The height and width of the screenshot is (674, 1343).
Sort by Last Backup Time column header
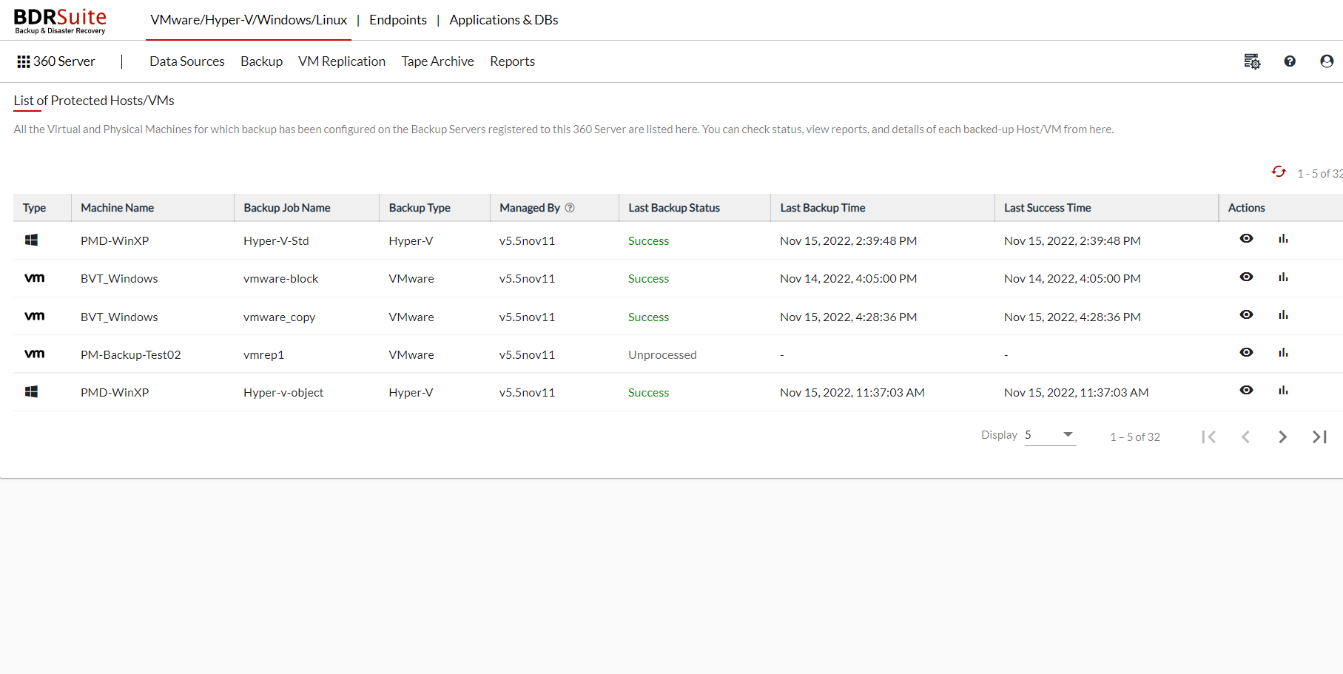pyautogui.click(x=823, y=208)
